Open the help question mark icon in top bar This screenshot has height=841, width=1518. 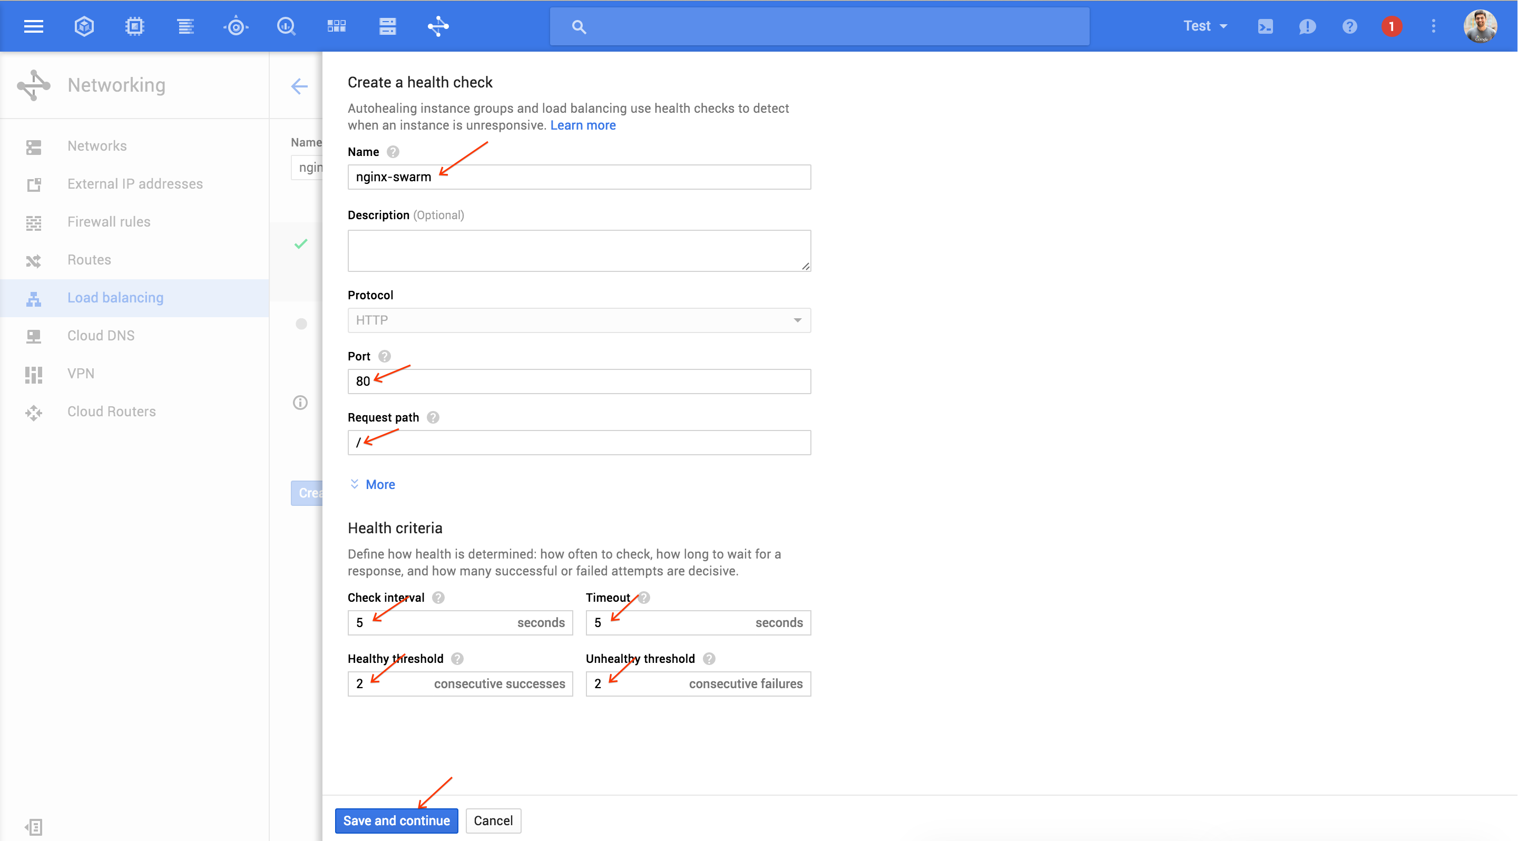click(1349, 26)
